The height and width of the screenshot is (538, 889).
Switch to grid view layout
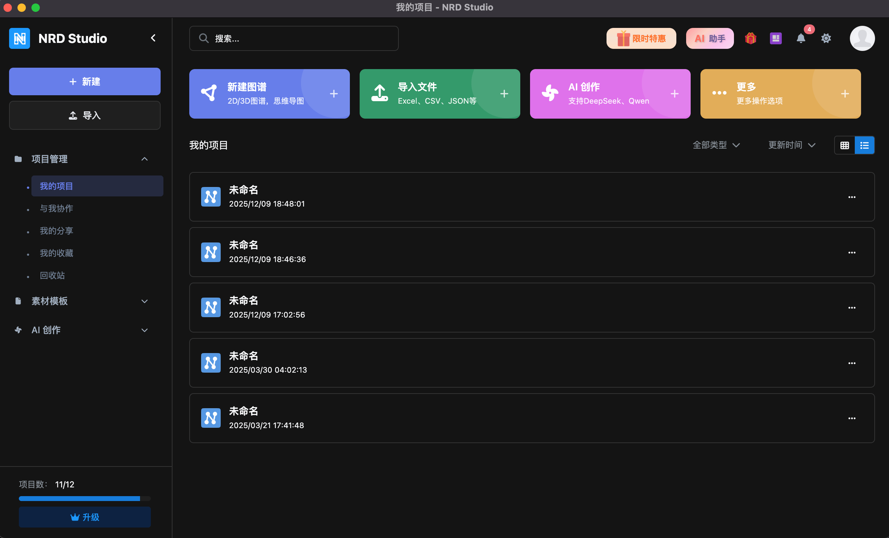coord(844,145)
